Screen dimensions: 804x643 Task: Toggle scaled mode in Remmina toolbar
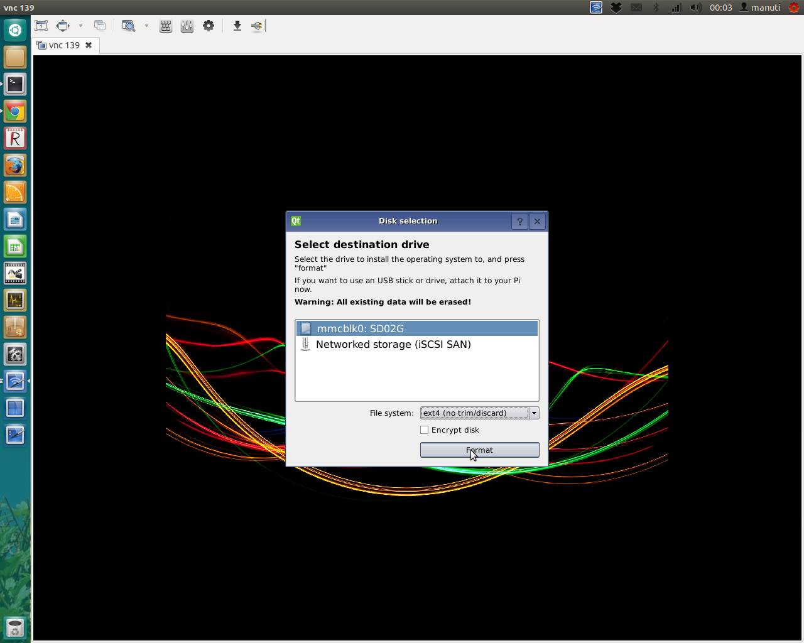click(129, 26)
